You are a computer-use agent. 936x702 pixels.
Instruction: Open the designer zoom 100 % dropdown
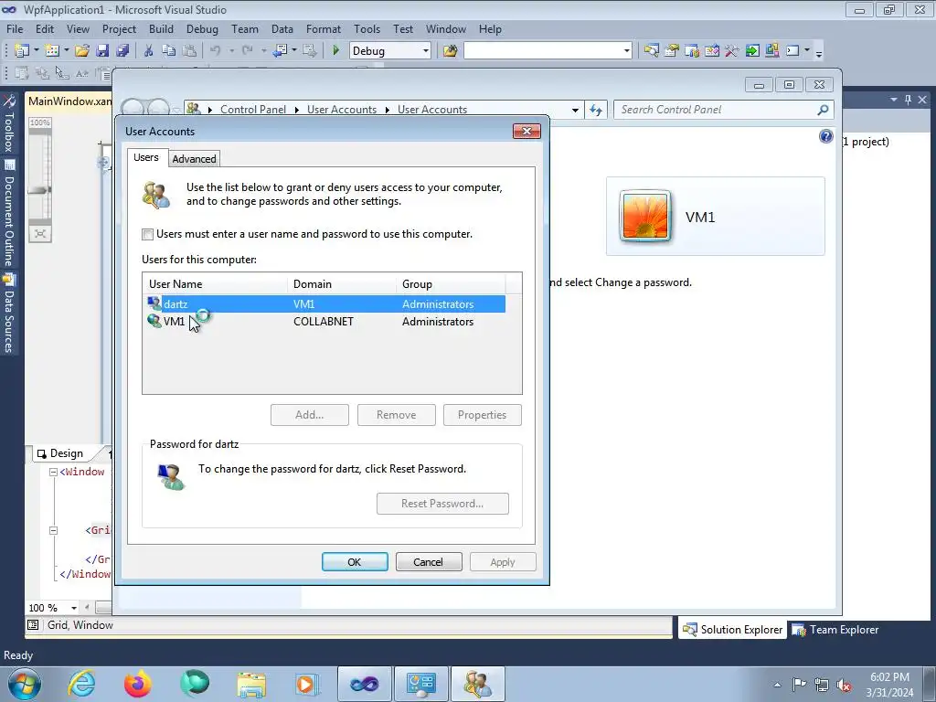74,608
